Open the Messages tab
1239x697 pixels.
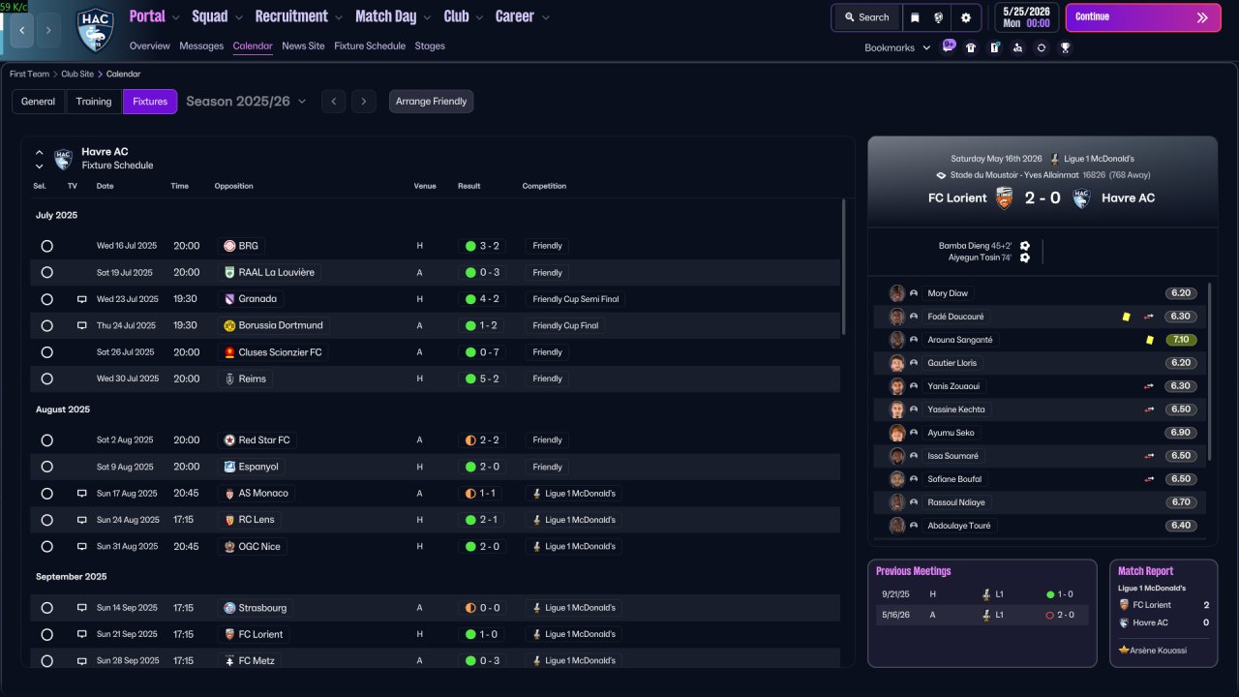click(x=201, y=46)
